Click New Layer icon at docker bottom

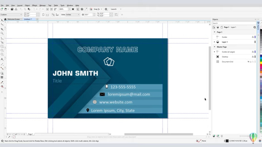pyautogui.click(x=214, y=136)
